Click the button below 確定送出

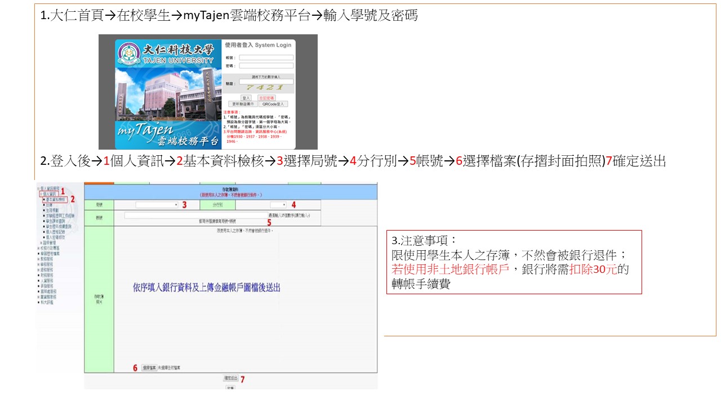pyautogui.click(x=230, y=387)
